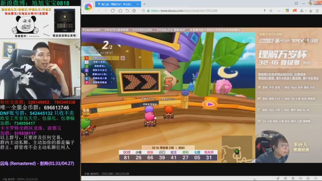Open the downloads icon

[311, 11]
